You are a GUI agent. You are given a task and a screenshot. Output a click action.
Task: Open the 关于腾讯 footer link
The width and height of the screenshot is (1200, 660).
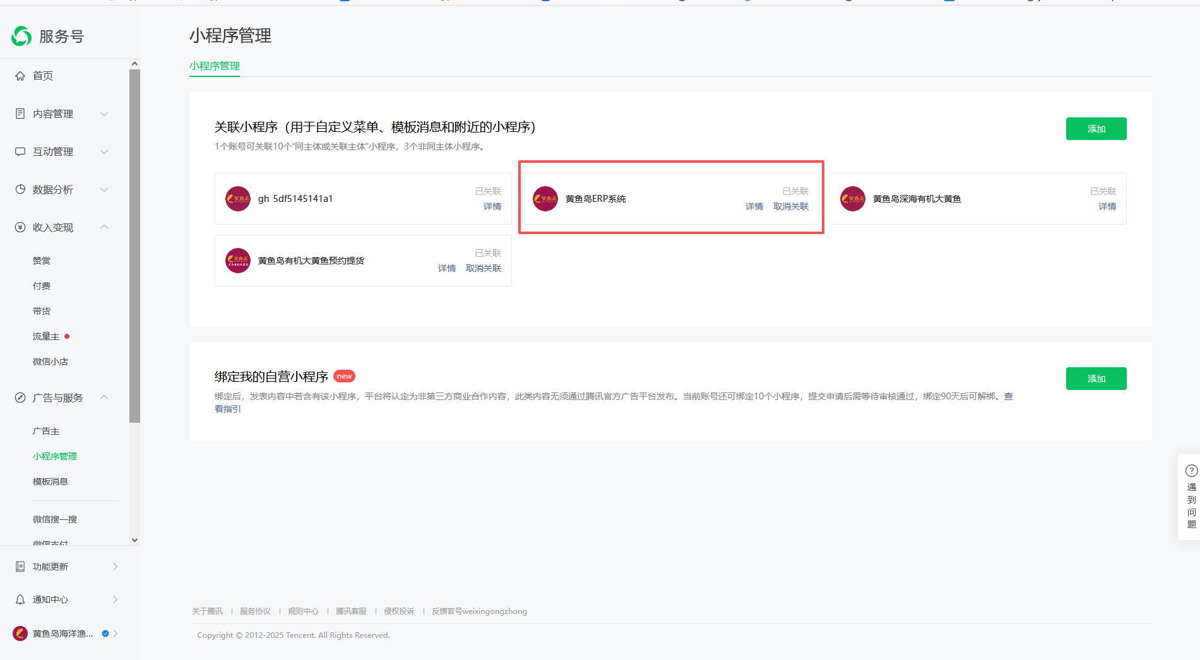(x=208, y=611)
